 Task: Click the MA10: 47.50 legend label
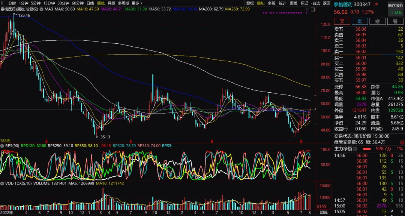[x=88, y=9]
